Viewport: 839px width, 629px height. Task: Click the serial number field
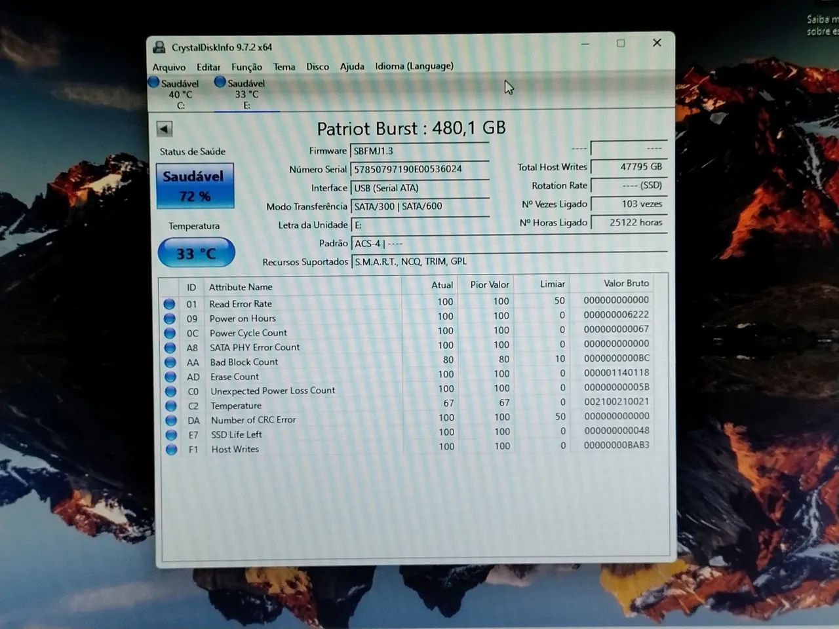419,169
